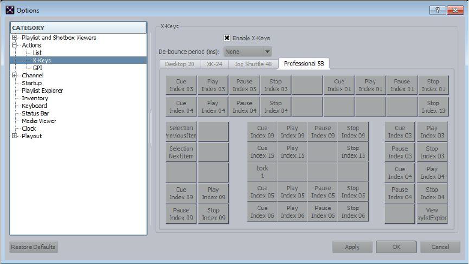Click the View PlaylistExplorer key

coord(432,214)
